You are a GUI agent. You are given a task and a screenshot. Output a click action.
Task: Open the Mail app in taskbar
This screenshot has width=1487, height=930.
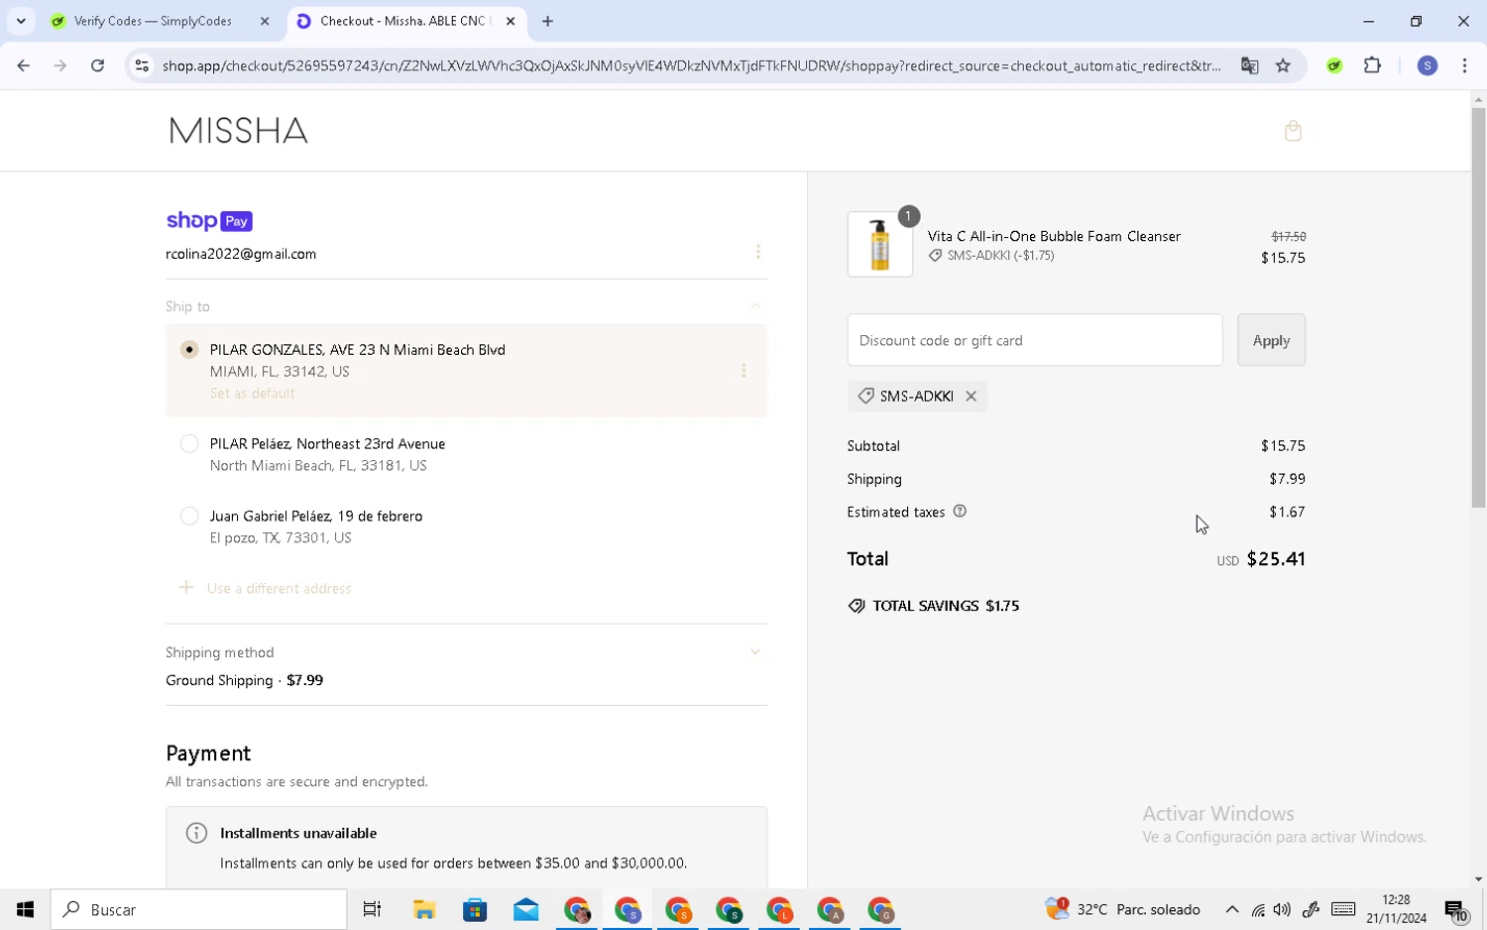(x=525, y=909)
